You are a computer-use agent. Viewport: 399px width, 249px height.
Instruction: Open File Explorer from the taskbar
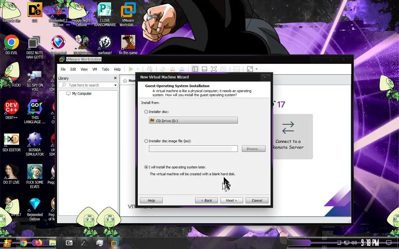tap(53, 243)
